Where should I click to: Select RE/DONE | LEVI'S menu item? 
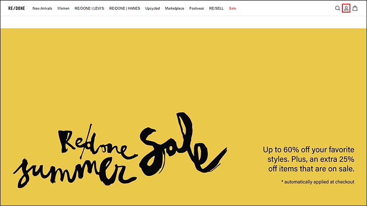[x=89, y=9]
